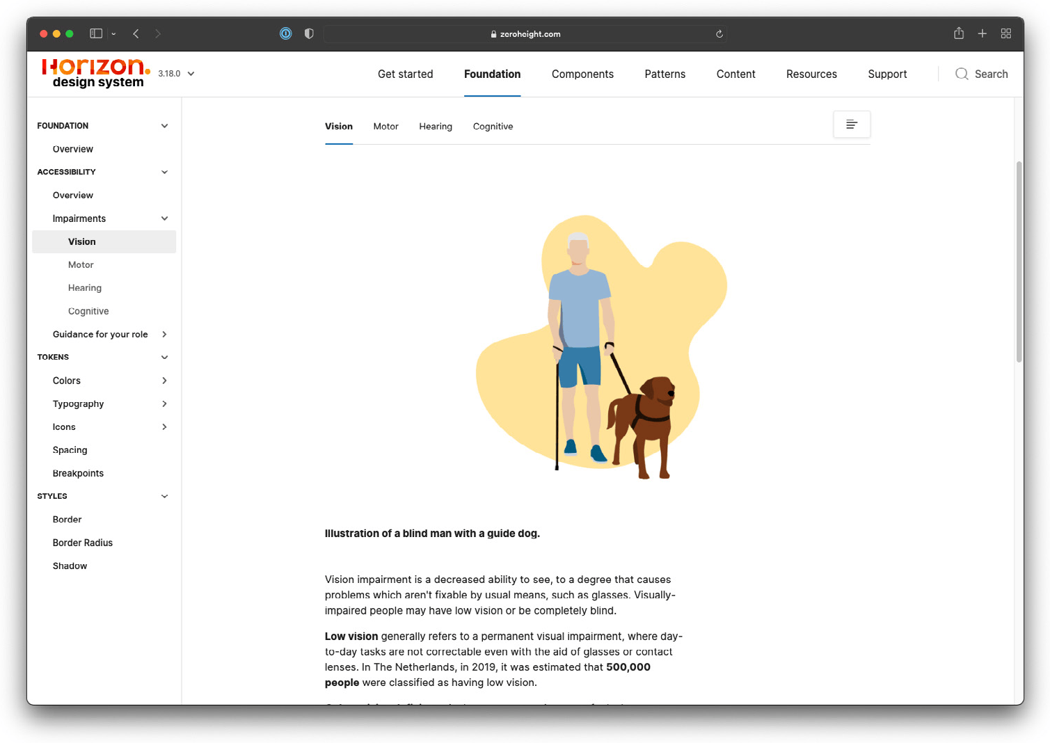Viewport: 1050px width, 743px height.
Task: Open Resources in top navigation
Action: click(811, 74)
